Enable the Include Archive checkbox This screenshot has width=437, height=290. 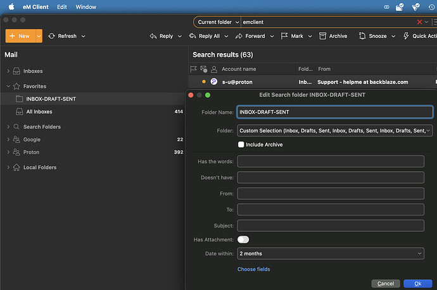coord(241,145)
